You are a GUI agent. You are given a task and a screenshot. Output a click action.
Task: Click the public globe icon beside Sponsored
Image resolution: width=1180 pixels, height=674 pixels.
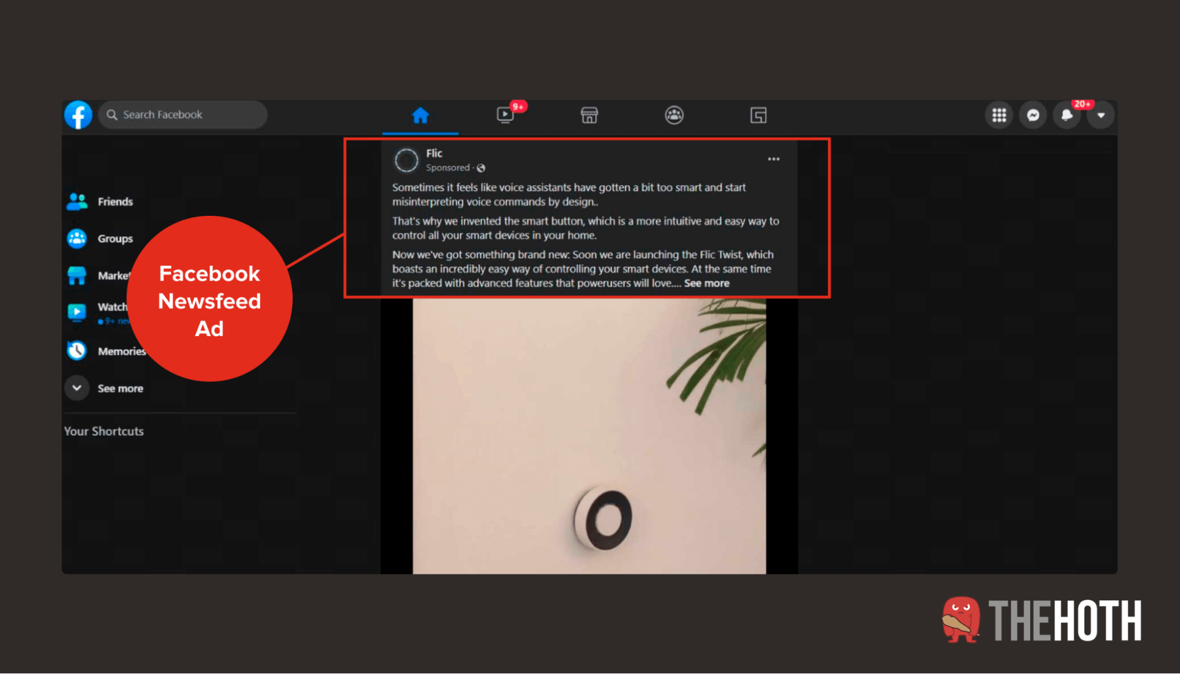481,169
